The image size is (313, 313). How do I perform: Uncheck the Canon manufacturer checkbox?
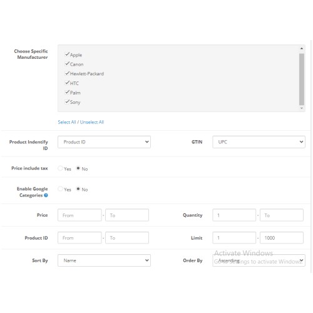(67, 64)
